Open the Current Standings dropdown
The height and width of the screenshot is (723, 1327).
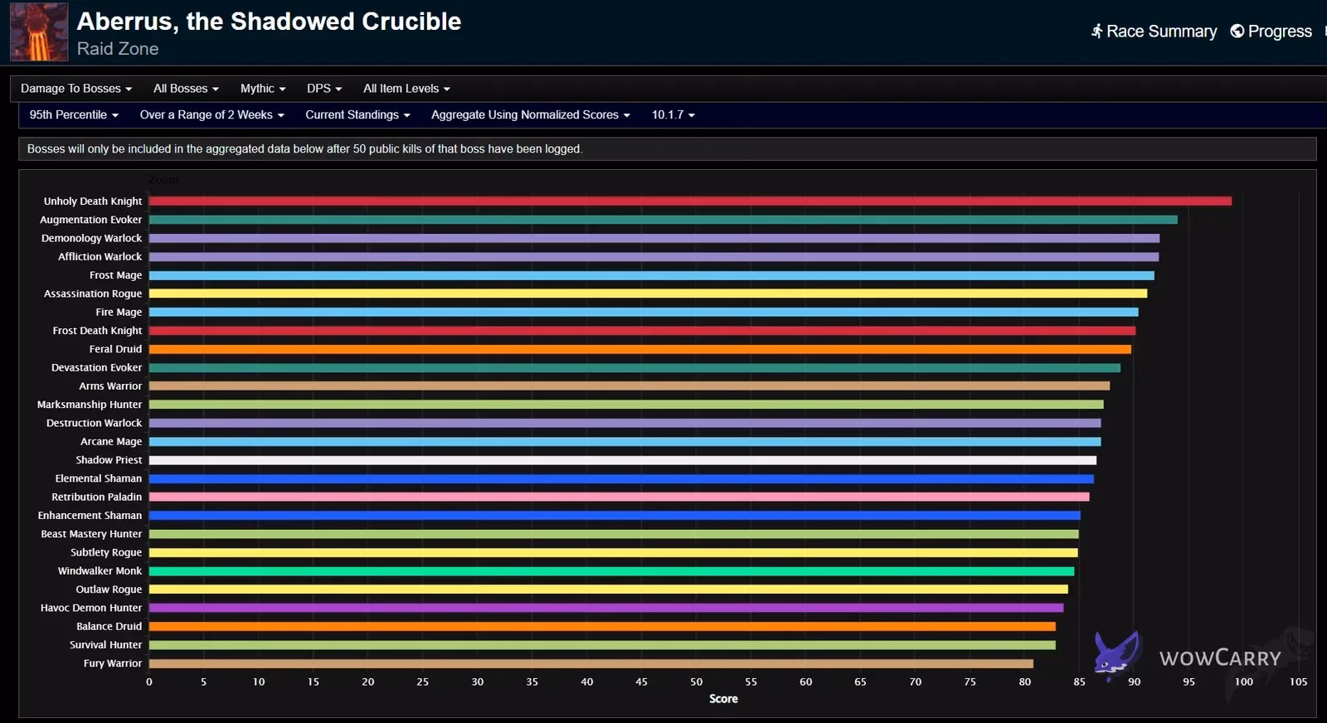[357, 115]
